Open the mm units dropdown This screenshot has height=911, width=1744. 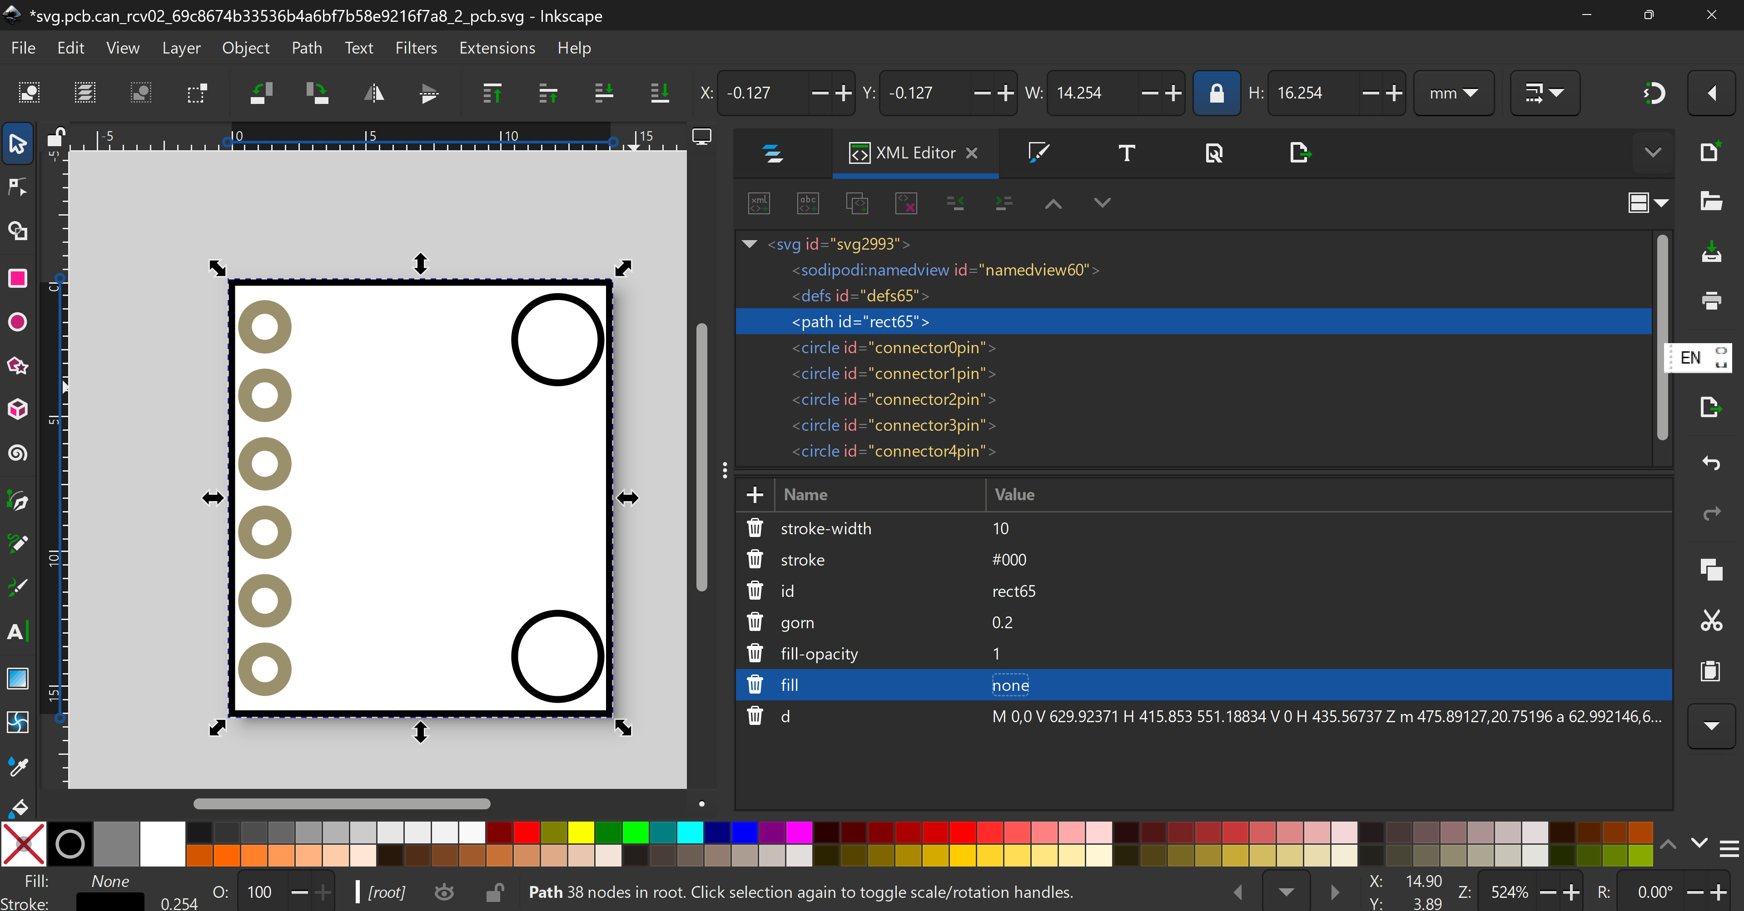click(x=1454, y=94)
